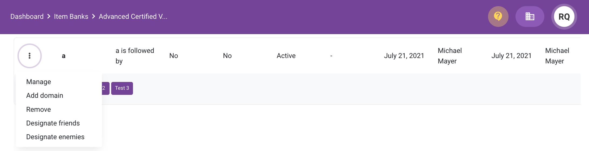Image resolution: width=589 pixels, height=151 pixels.
Task: Click the three-dot row actions button
Action: coord(30,56)
